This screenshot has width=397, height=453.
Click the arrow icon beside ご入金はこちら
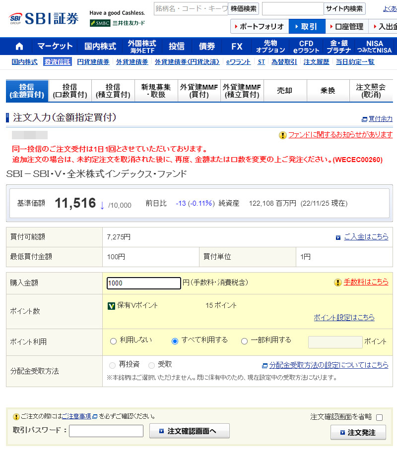tap(338, 237)
